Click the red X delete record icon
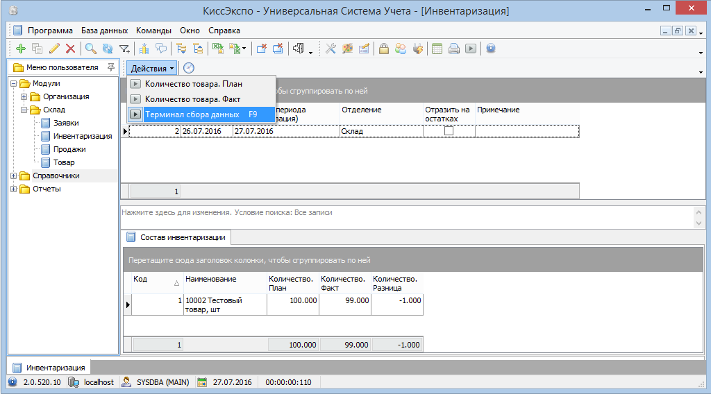 coord(70,49)
